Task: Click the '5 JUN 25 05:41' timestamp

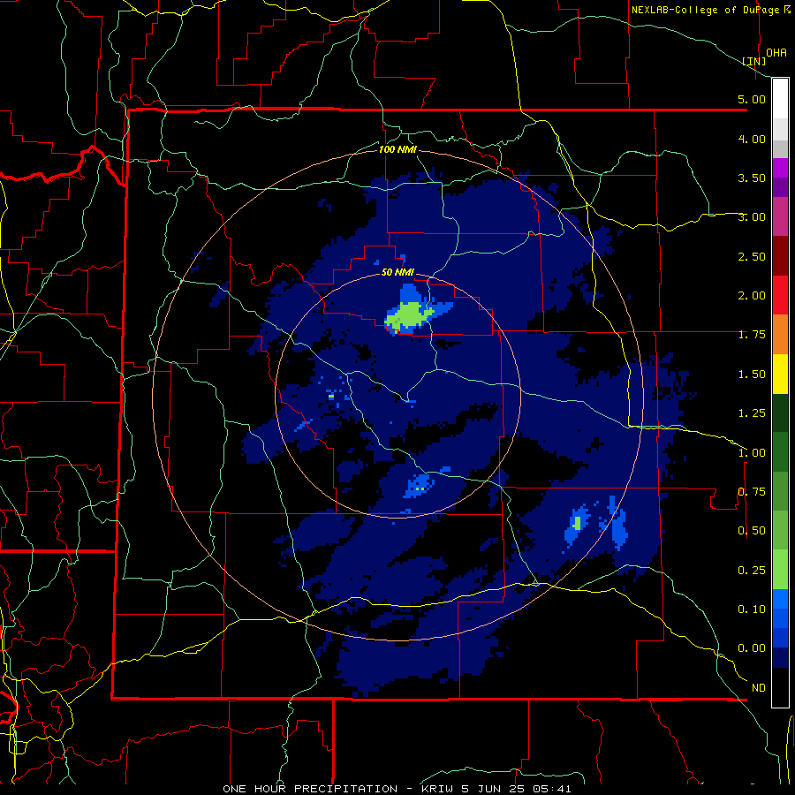Action: click(516, 789)
